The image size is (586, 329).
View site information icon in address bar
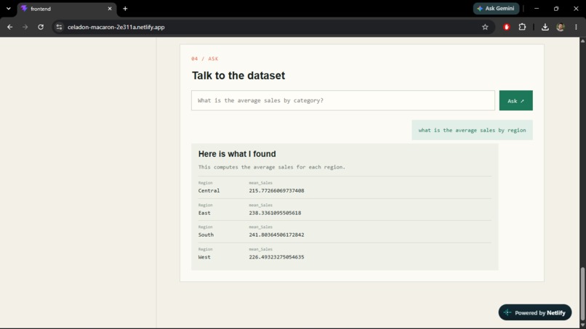coord(59,27)
